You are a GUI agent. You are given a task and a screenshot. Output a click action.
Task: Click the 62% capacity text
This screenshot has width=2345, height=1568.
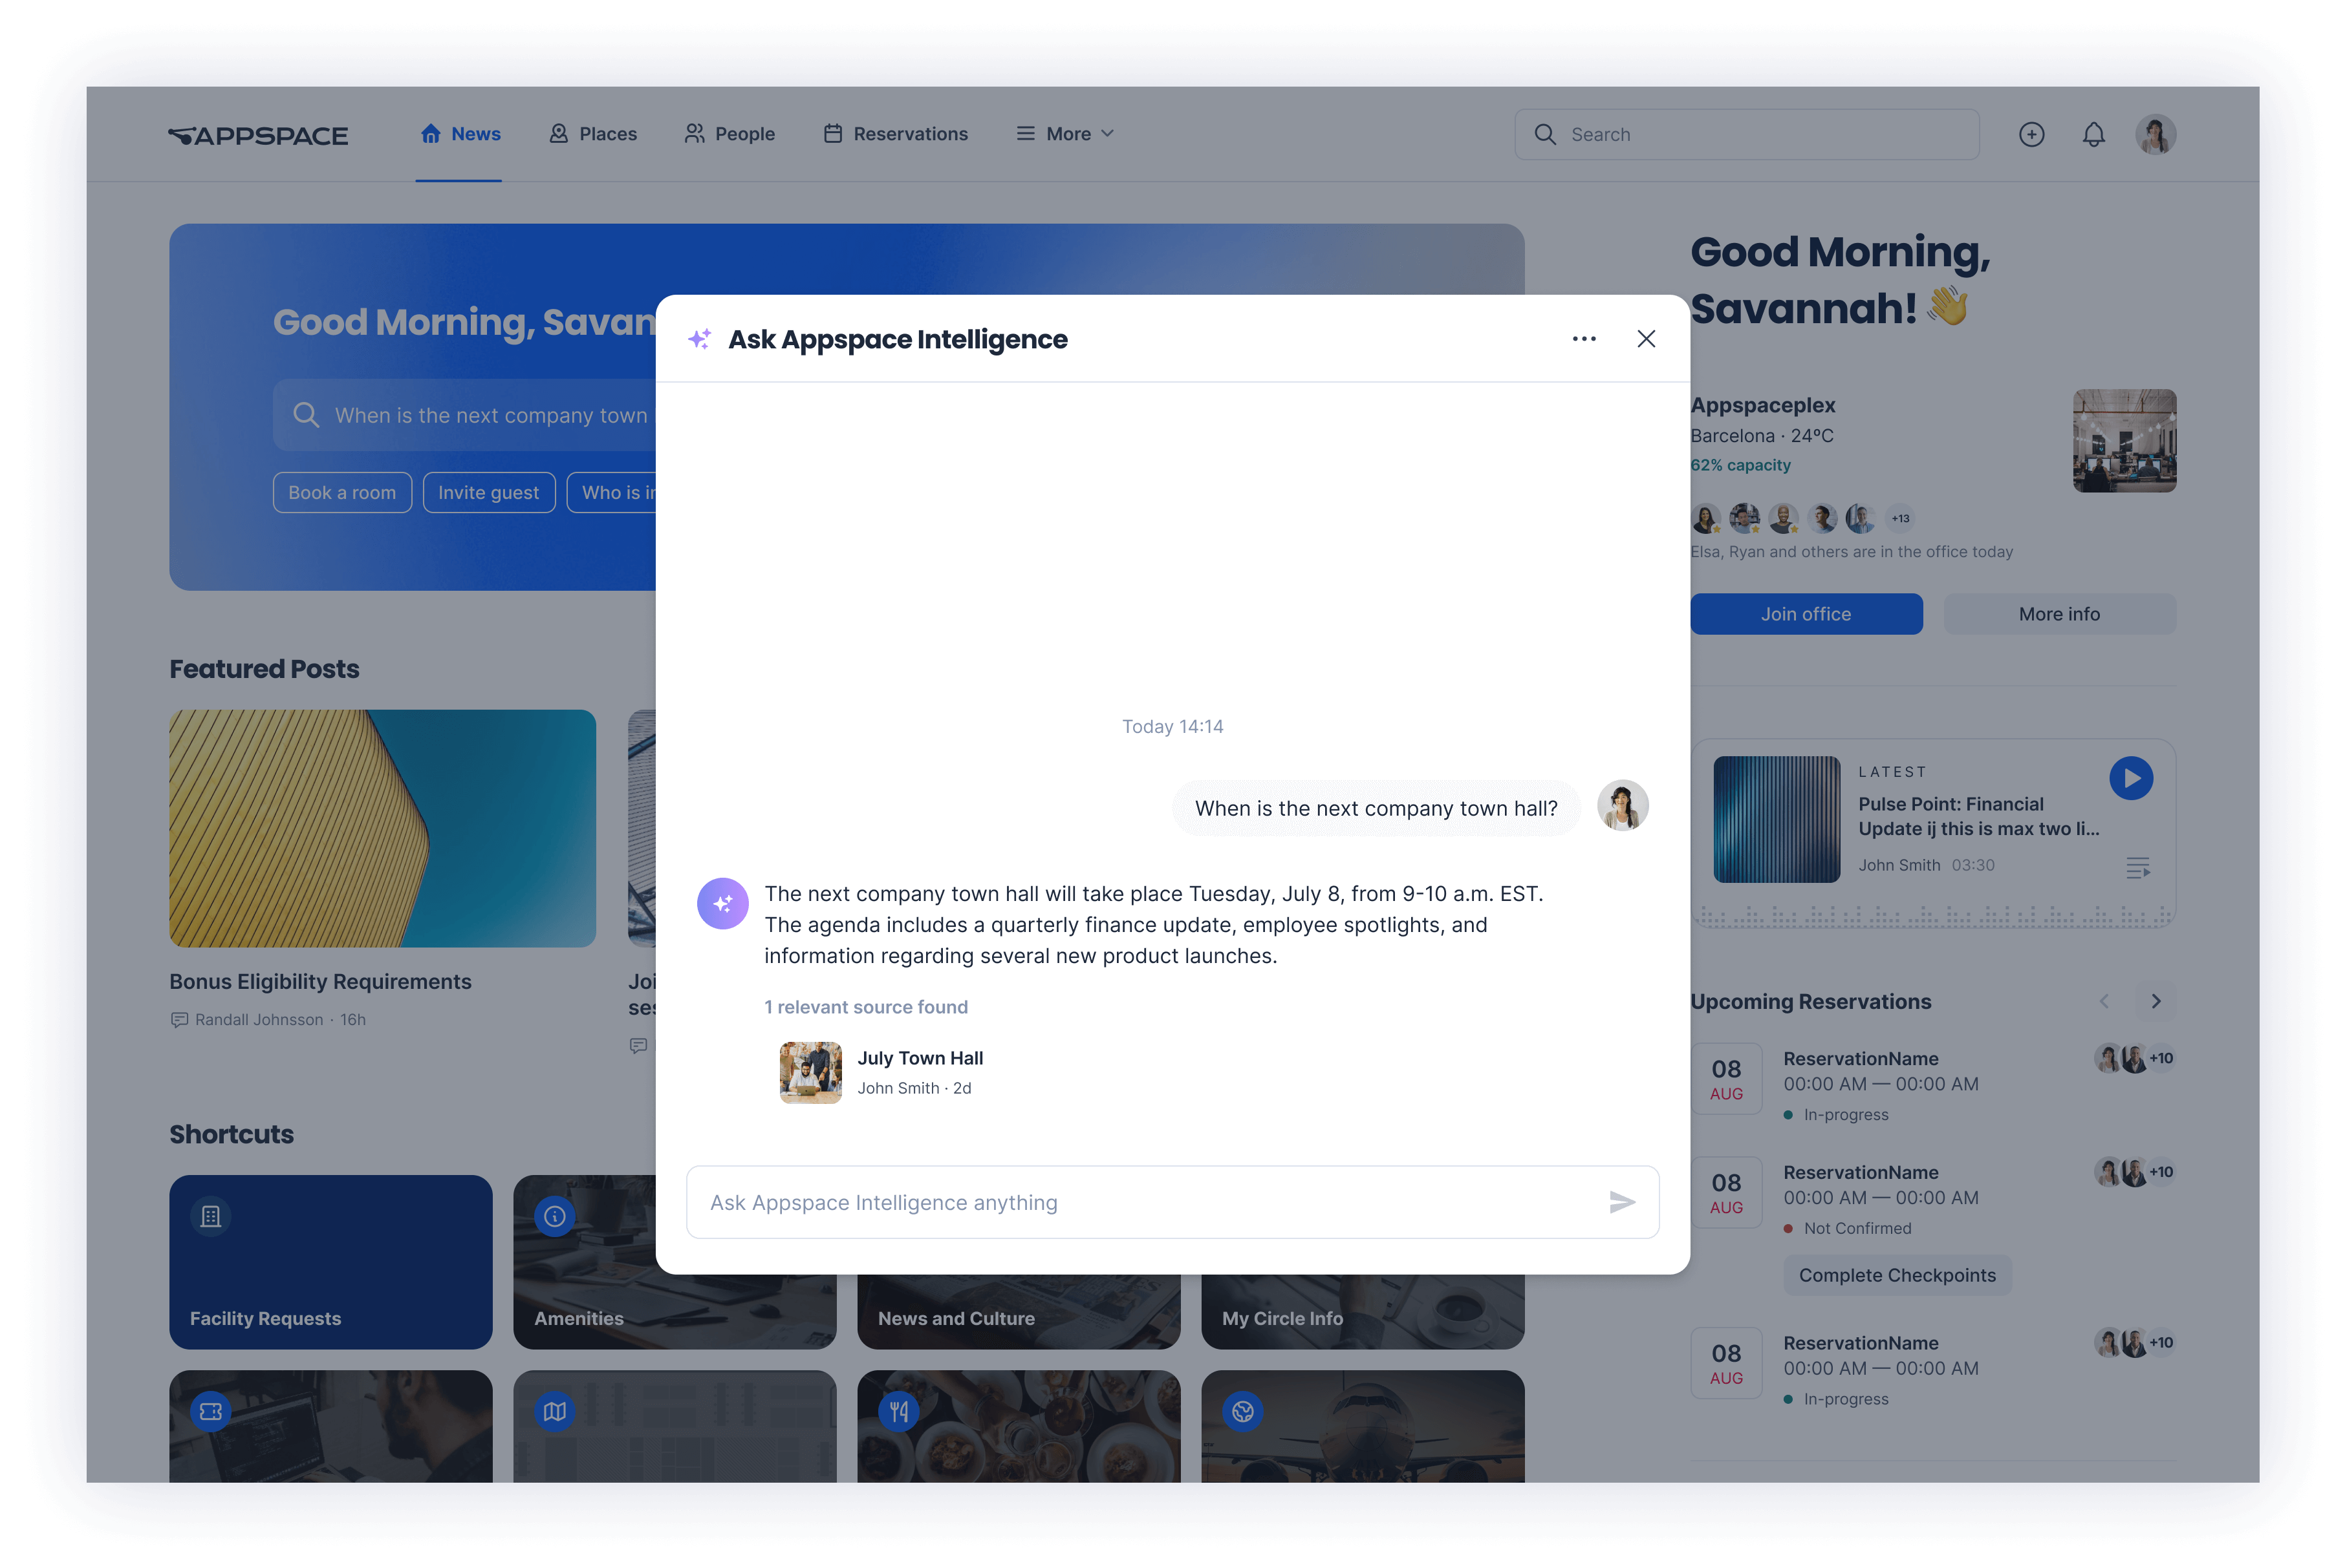1740,465
